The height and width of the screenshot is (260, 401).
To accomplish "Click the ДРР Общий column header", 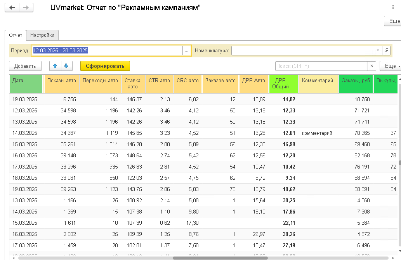I will (284, 84).
